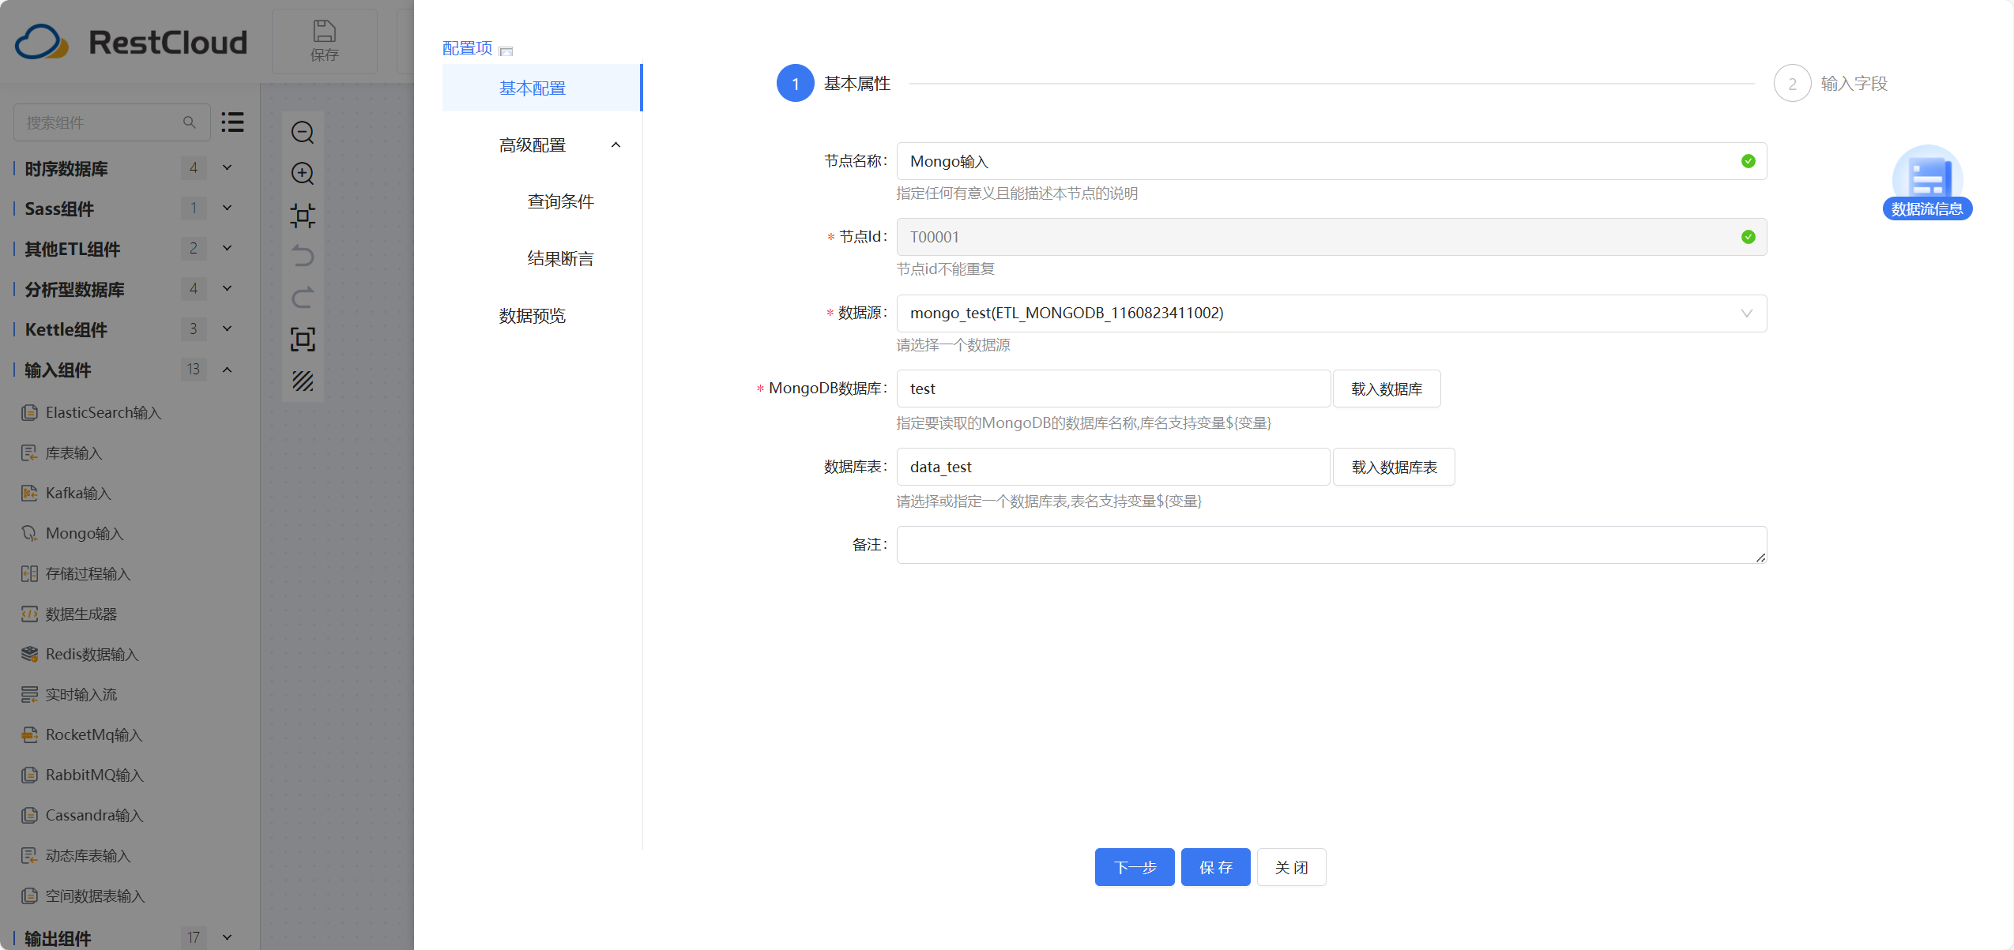Select 存储过程输入 component icon
Screen dimensions: 2014x950
pyautogui.click(x=29, y=573)
